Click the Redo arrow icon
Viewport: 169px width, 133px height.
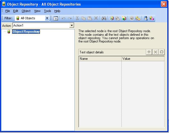pos(70,18)
